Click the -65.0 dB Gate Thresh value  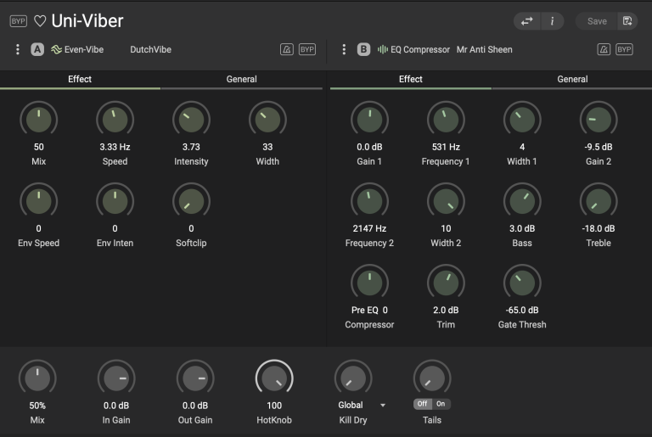pos(522,310)
